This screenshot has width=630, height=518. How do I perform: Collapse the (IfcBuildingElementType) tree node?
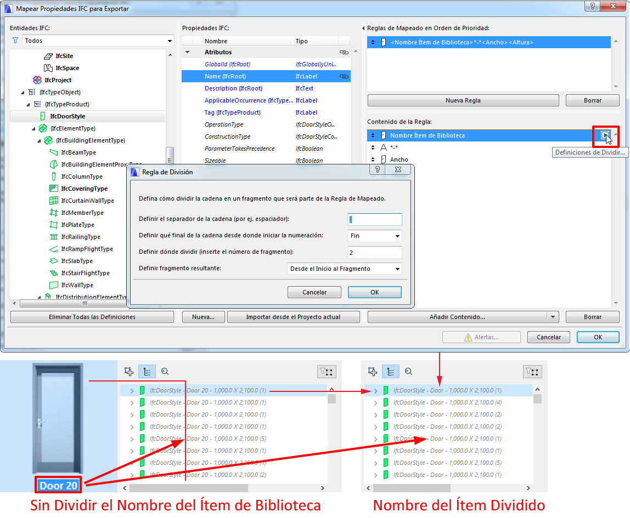click(39, 141)
